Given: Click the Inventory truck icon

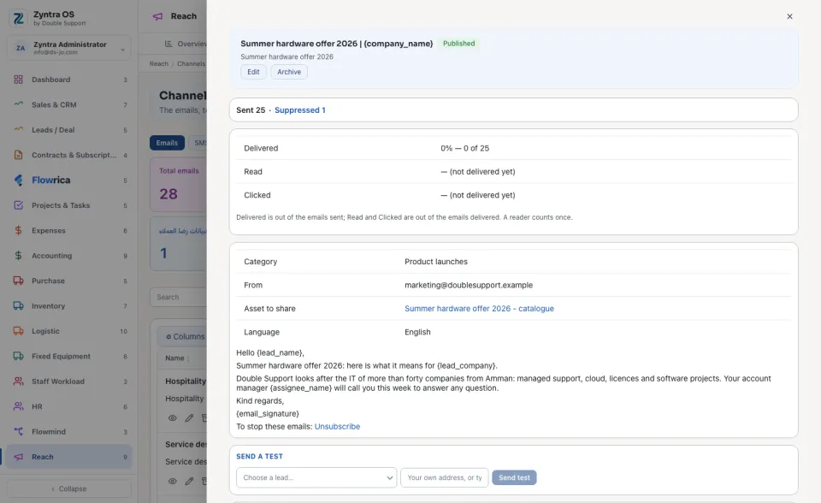Looking at the screenshot, I should (18, 305).
